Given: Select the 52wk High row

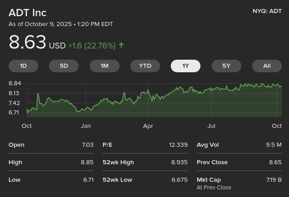Looking at the screenshot, I should [145, 162].
